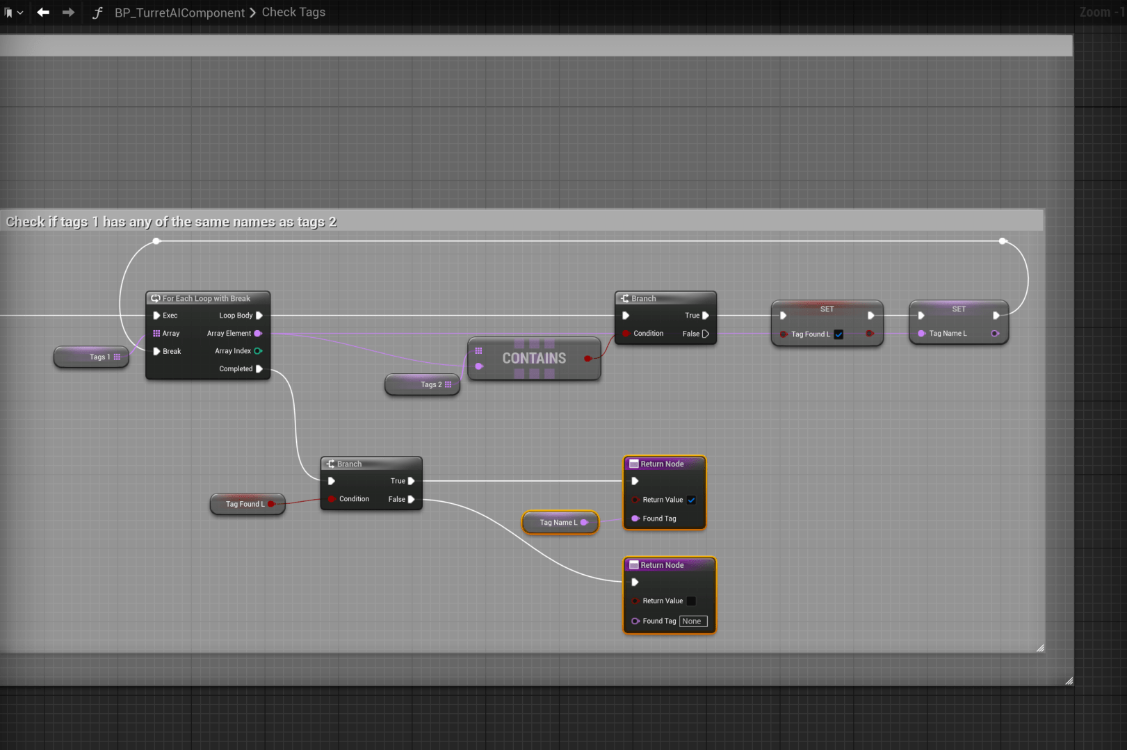Click the Found Tag None input field
Image resolution: width=1127 pixels, height=750 pixels.
click(692, 621)
